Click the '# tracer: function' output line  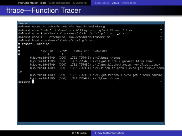pos(34,44)
